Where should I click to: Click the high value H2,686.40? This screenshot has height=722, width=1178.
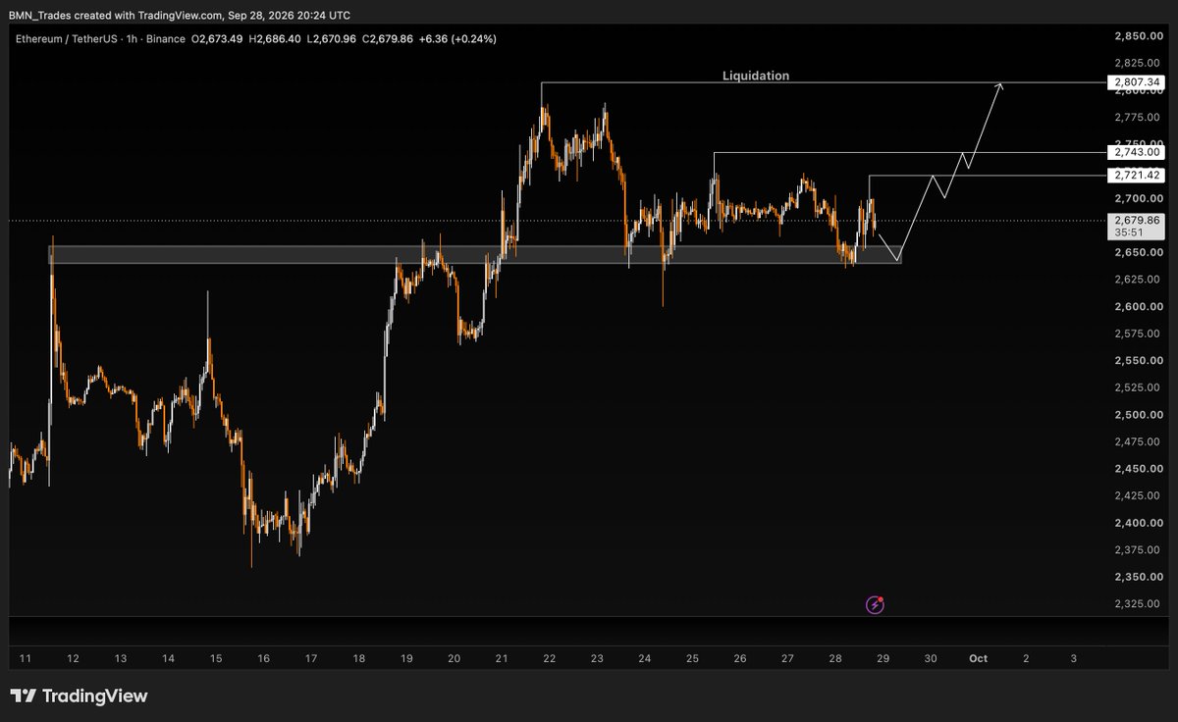pyautogui.click(x=276, y=39)
